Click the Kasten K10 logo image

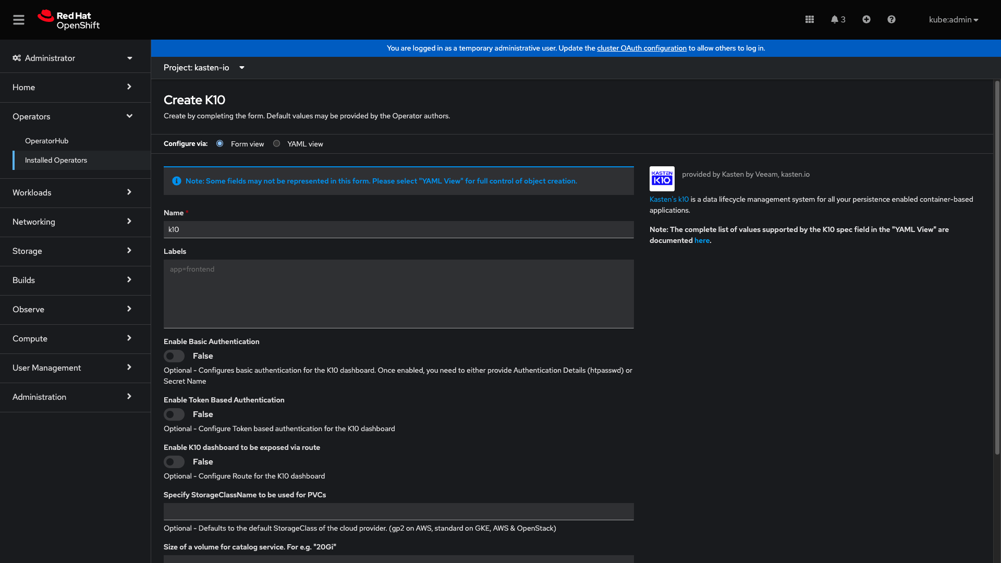(662, 179)
